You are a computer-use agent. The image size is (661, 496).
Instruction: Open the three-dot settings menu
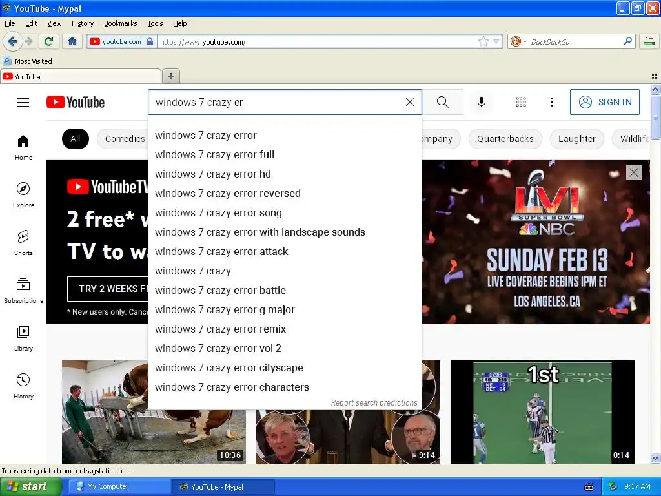click(552, 102)
